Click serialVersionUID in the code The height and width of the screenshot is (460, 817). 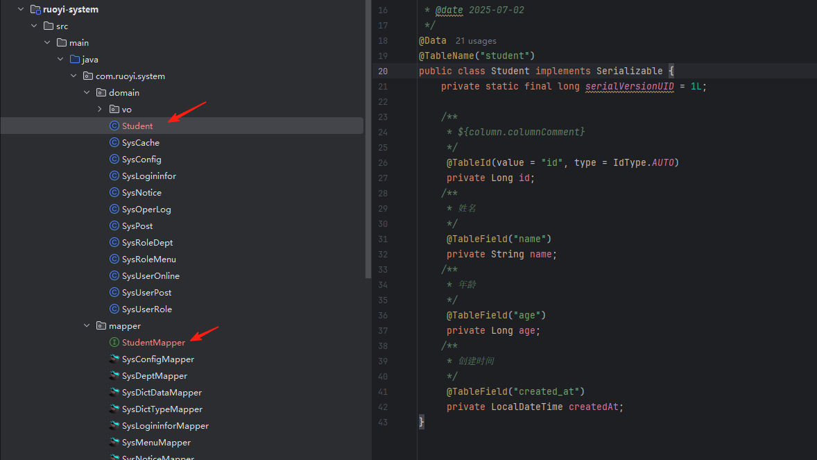click(629, 87)
